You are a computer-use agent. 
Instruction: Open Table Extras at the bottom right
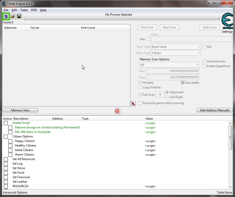coord(224,192)
